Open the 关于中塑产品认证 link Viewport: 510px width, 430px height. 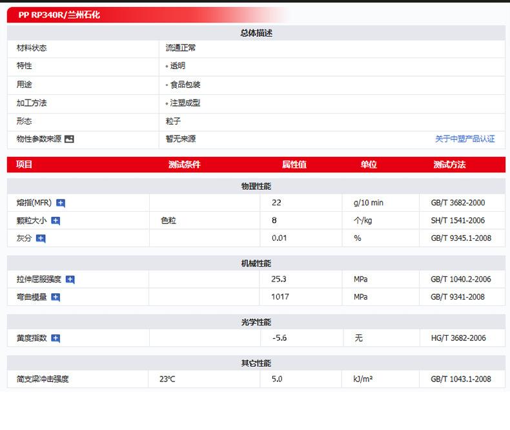pyautogui.click(x=465, y=139)
